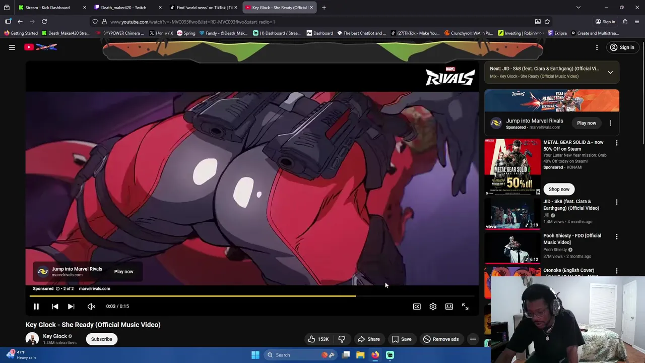This screenshot has width=645, height=363.
Task: Click the YouTube Sign in button
Action: (622, 47)
